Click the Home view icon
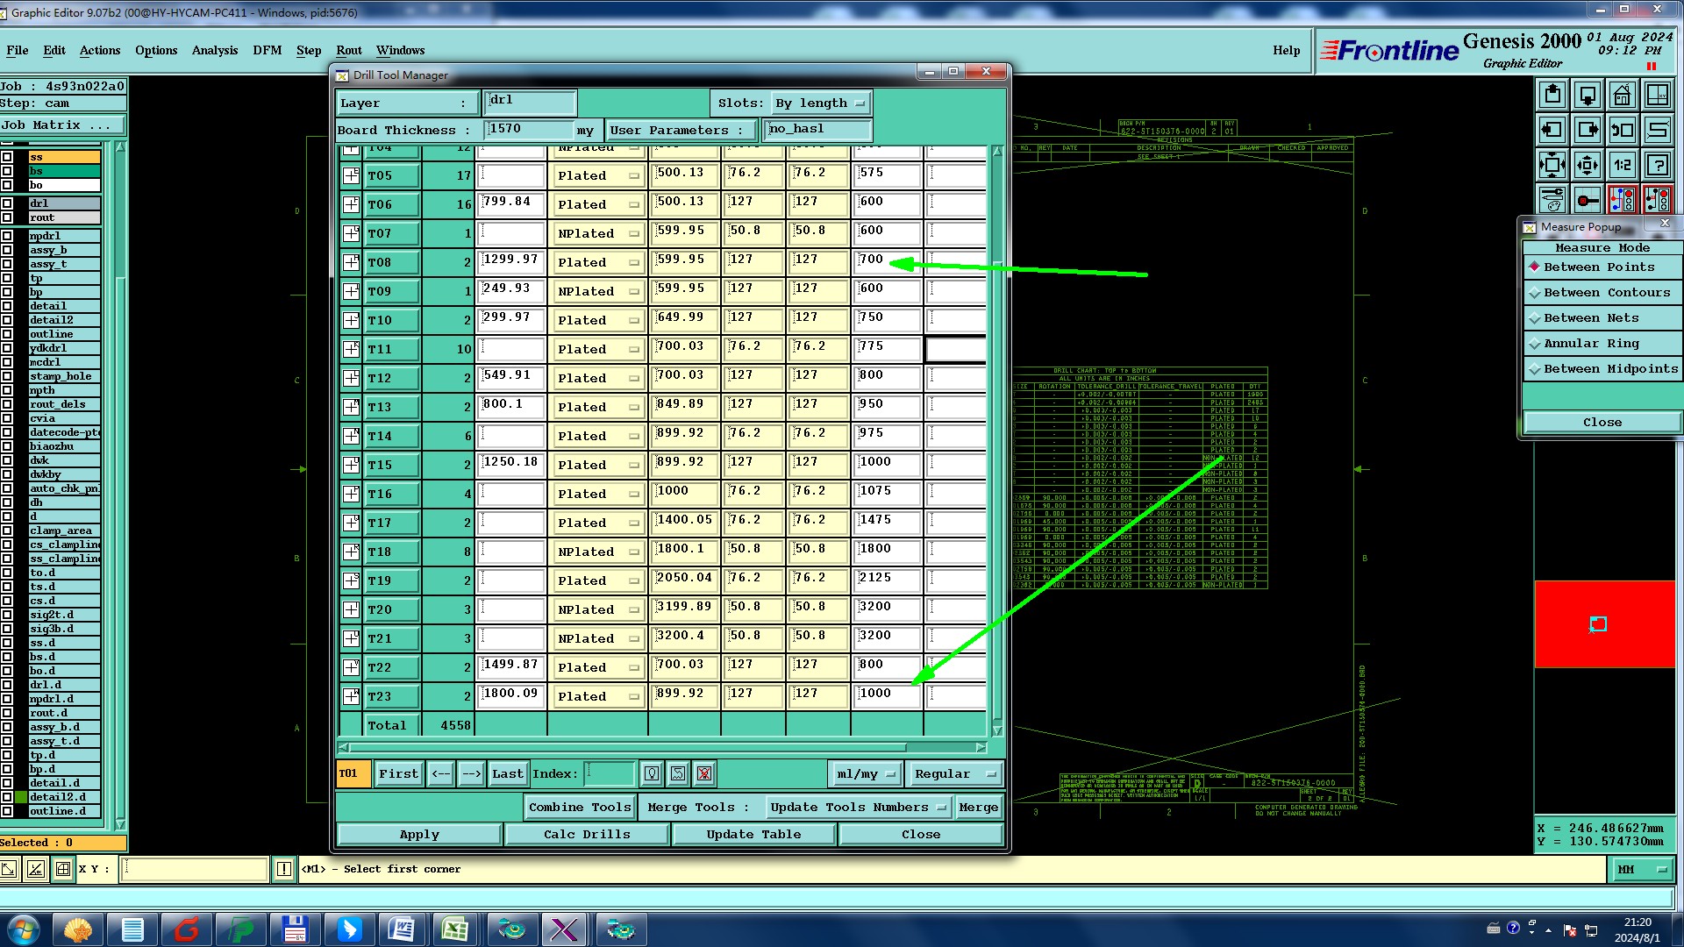 point(1622,95)
